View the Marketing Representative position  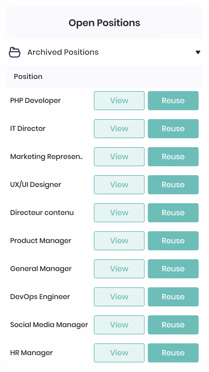click(119, 157)
